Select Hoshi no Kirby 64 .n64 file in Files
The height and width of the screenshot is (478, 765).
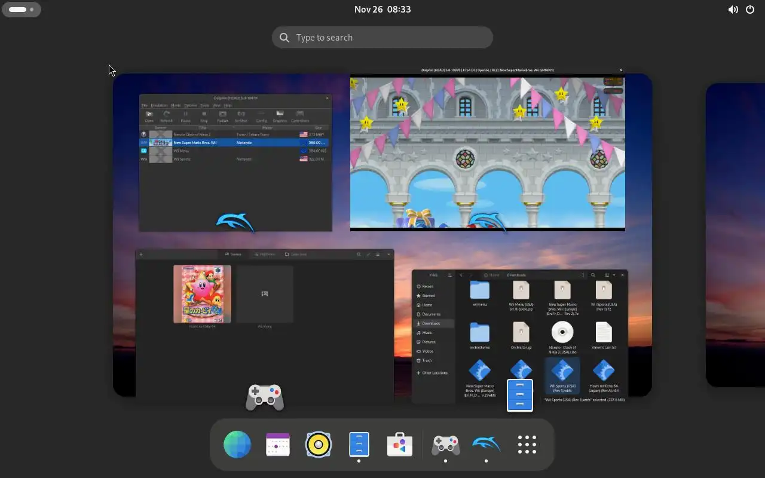604,377
